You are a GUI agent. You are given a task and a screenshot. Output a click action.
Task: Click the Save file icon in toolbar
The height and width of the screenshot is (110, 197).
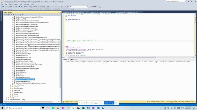click(x=19, y=7)
